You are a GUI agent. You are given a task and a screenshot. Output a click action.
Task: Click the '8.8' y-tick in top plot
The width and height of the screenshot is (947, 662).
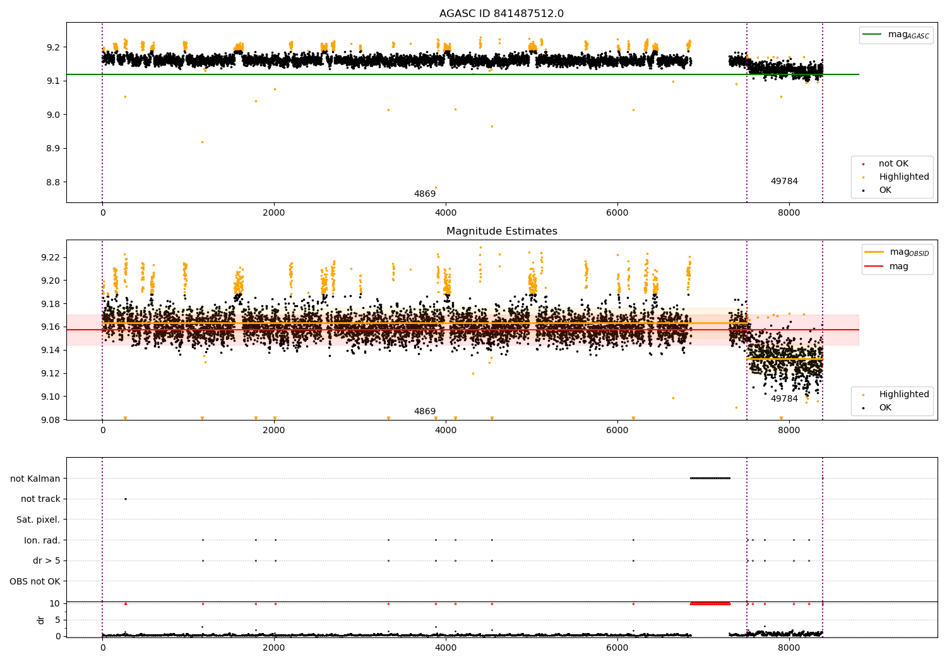53,183
